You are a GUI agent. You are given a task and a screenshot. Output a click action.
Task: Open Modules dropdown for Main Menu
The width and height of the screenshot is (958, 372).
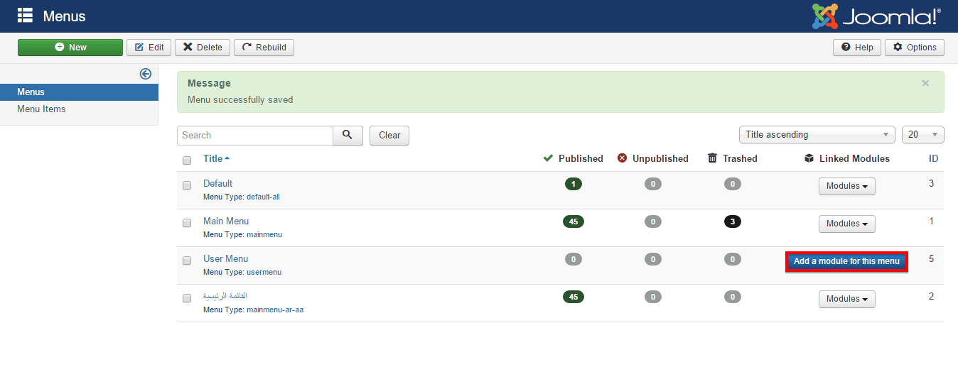point(846,224)
